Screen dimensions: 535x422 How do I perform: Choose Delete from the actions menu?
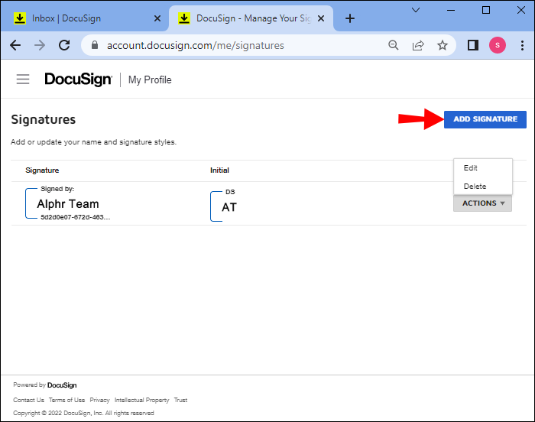click(x=475, y=186)
